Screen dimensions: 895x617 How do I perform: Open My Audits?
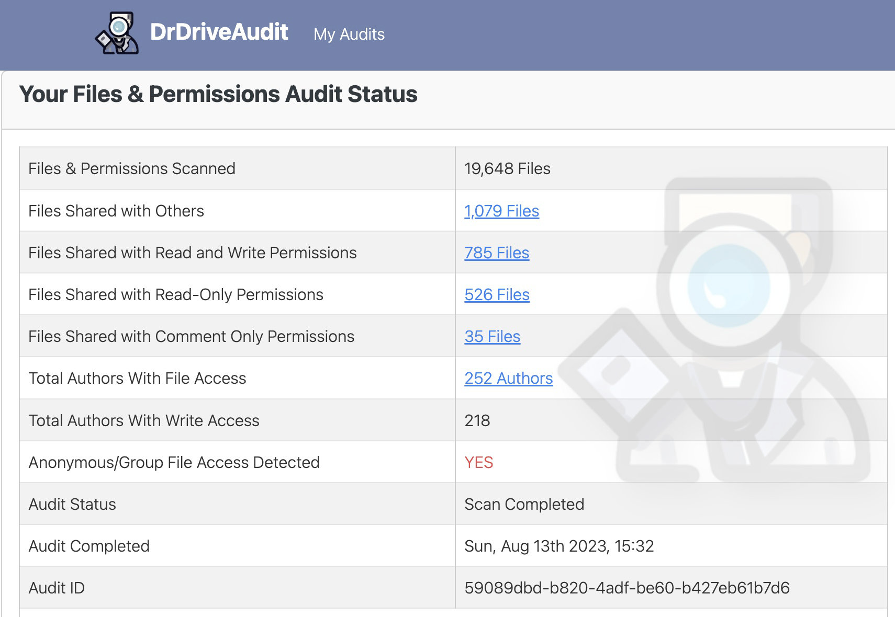tap(349, 34)
